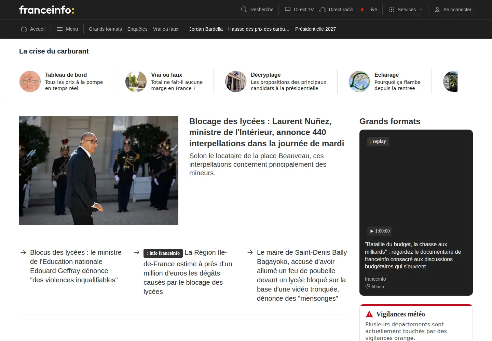Click the 'Plusieurs départements sont' vigilance text
This screenshot has height=341, width=492.
(x=406, y=331)
